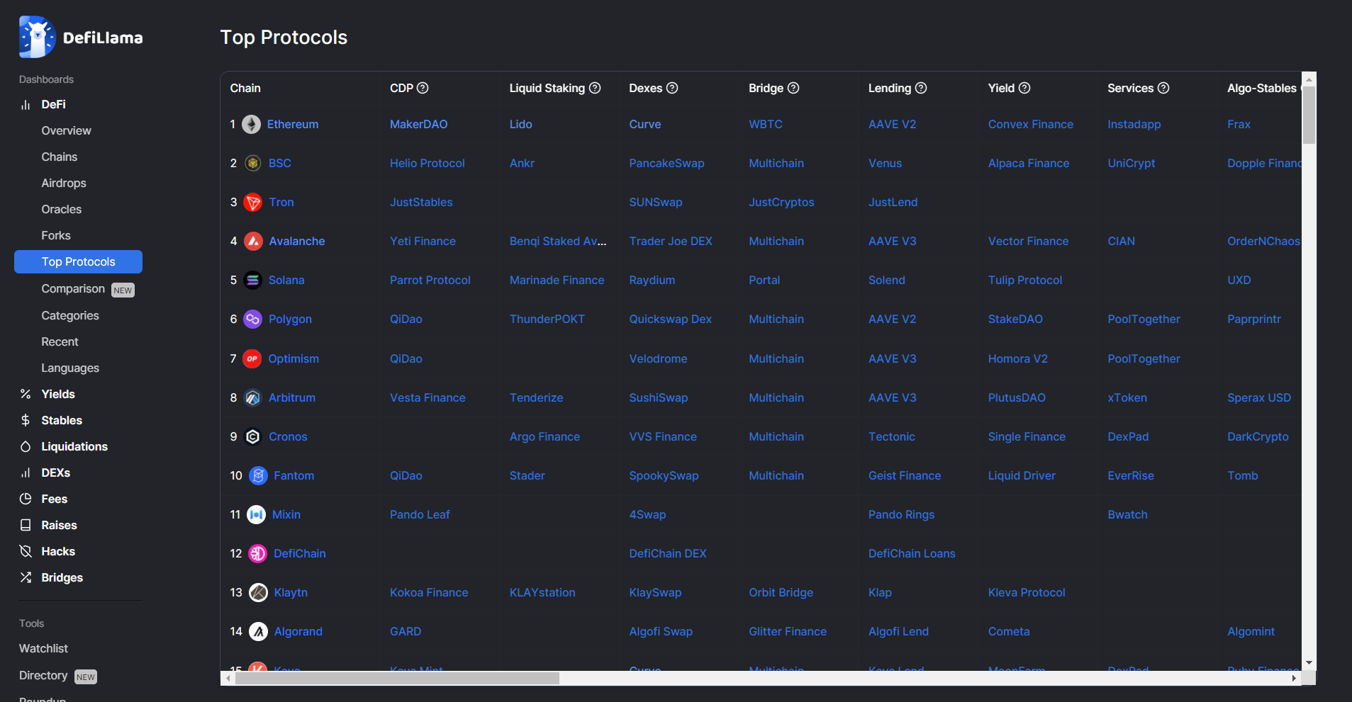Open the Orbit Bridge protocol link
Image resolution: width=1352 pixels, height=702 pixels.
(x=781, y=592)
